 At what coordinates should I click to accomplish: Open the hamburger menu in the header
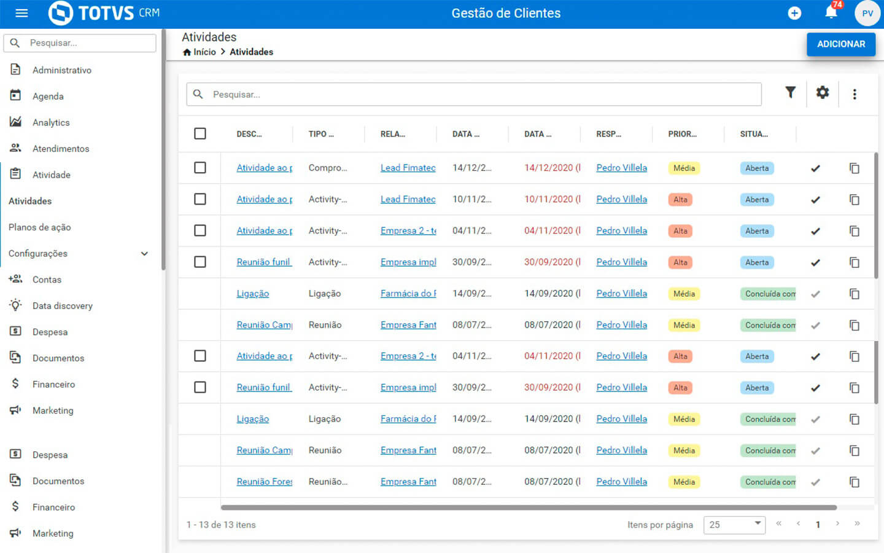click(x=21, y=13)
